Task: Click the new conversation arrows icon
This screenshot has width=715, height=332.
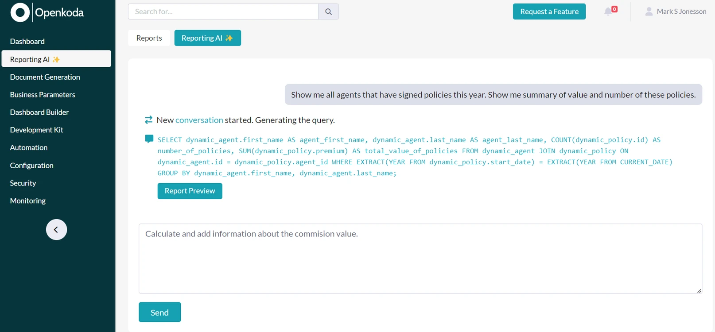Action: 148,120
